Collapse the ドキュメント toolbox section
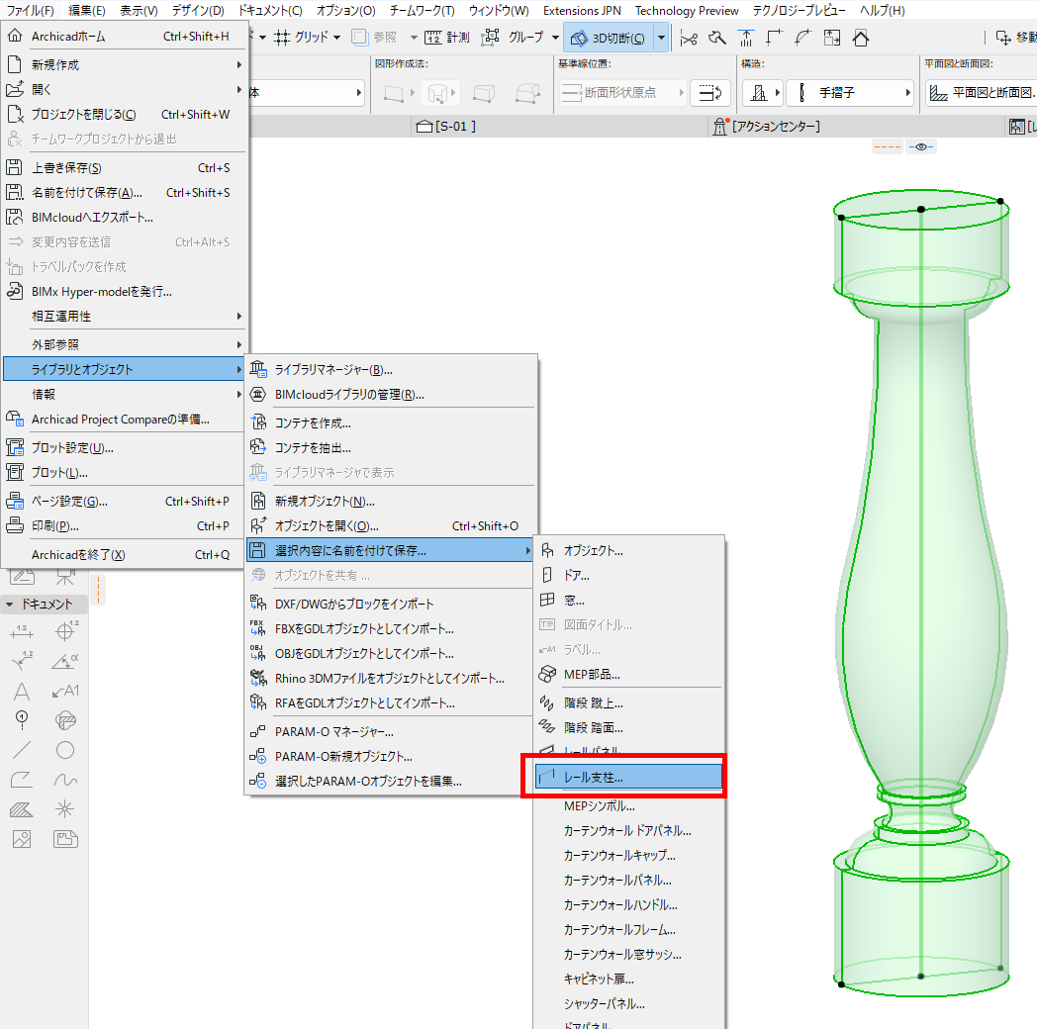Screen dimensions: 1037x1029 click(9, 604)
